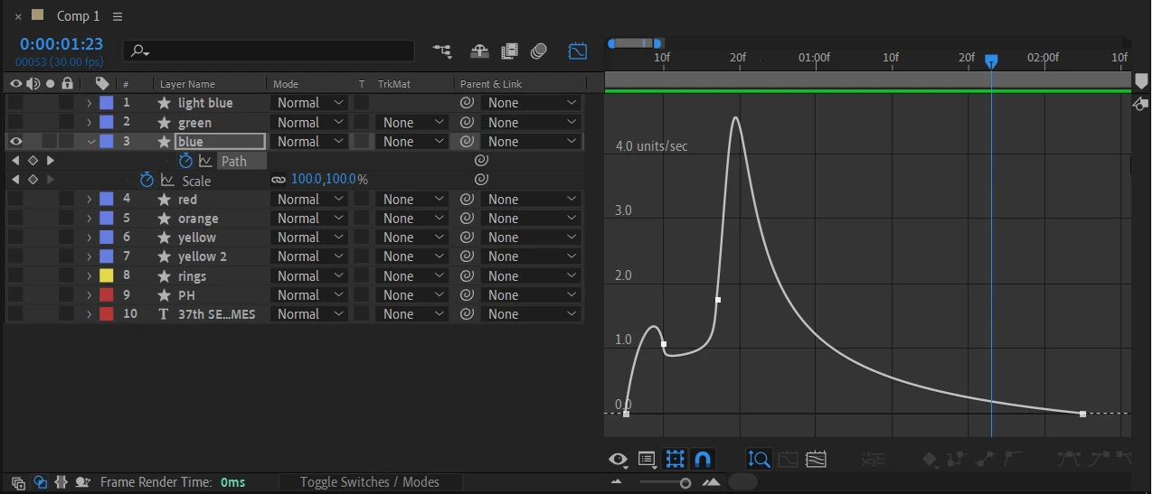Click the Separate Dimensions button

(873, 459)
